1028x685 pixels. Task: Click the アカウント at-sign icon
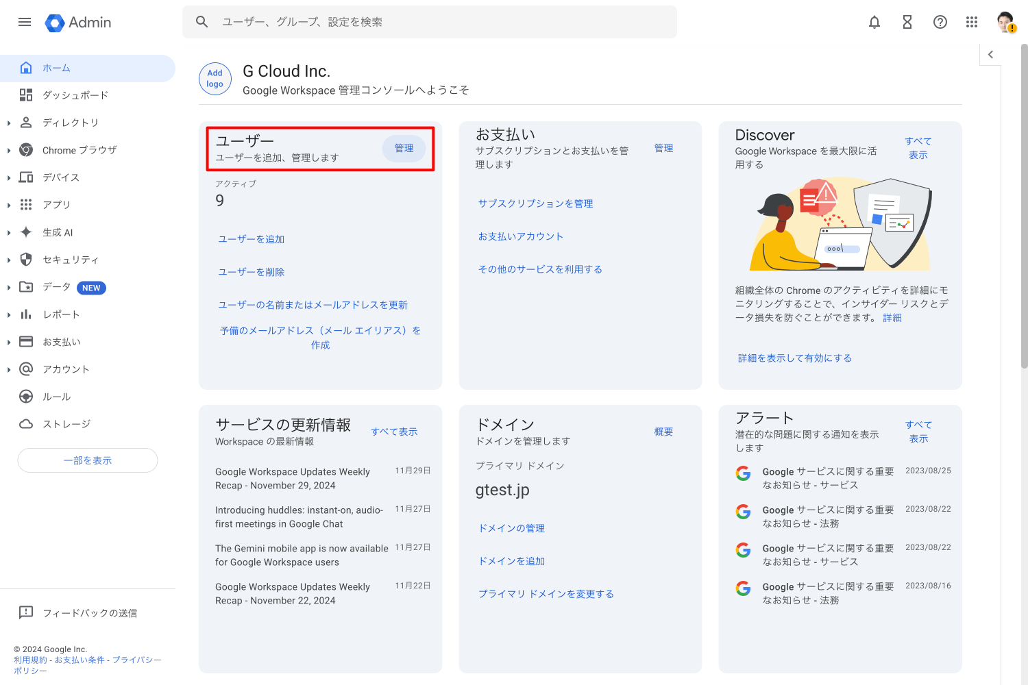pyautogui.click(x=26, y=369)
